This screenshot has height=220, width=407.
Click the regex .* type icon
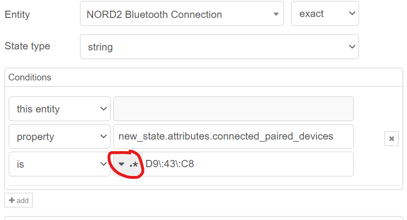(134, 164)
